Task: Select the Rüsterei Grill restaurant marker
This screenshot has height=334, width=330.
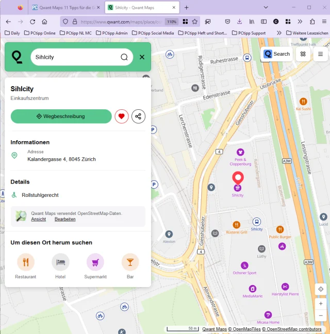Action: click(x=237, y=225)
